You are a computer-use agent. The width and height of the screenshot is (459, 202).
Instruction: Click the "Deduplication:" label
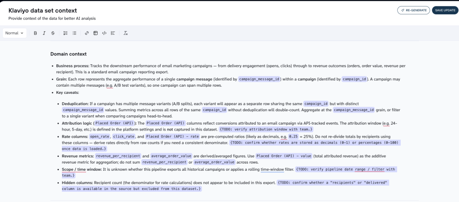tap(75, 104)
